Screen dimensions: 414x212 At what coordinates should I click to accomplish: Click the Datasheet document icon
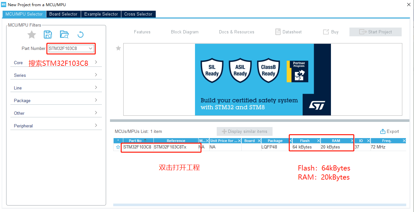pos(278,32)
